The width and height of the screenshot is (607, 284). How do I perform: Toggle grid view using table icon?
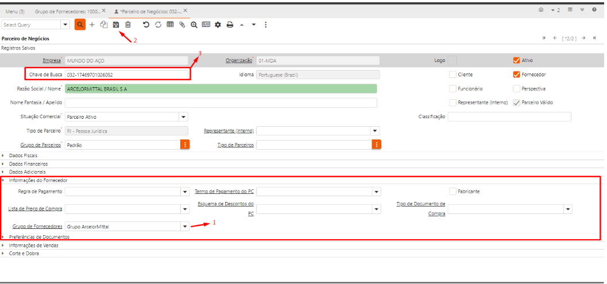(x=170, y=25)
